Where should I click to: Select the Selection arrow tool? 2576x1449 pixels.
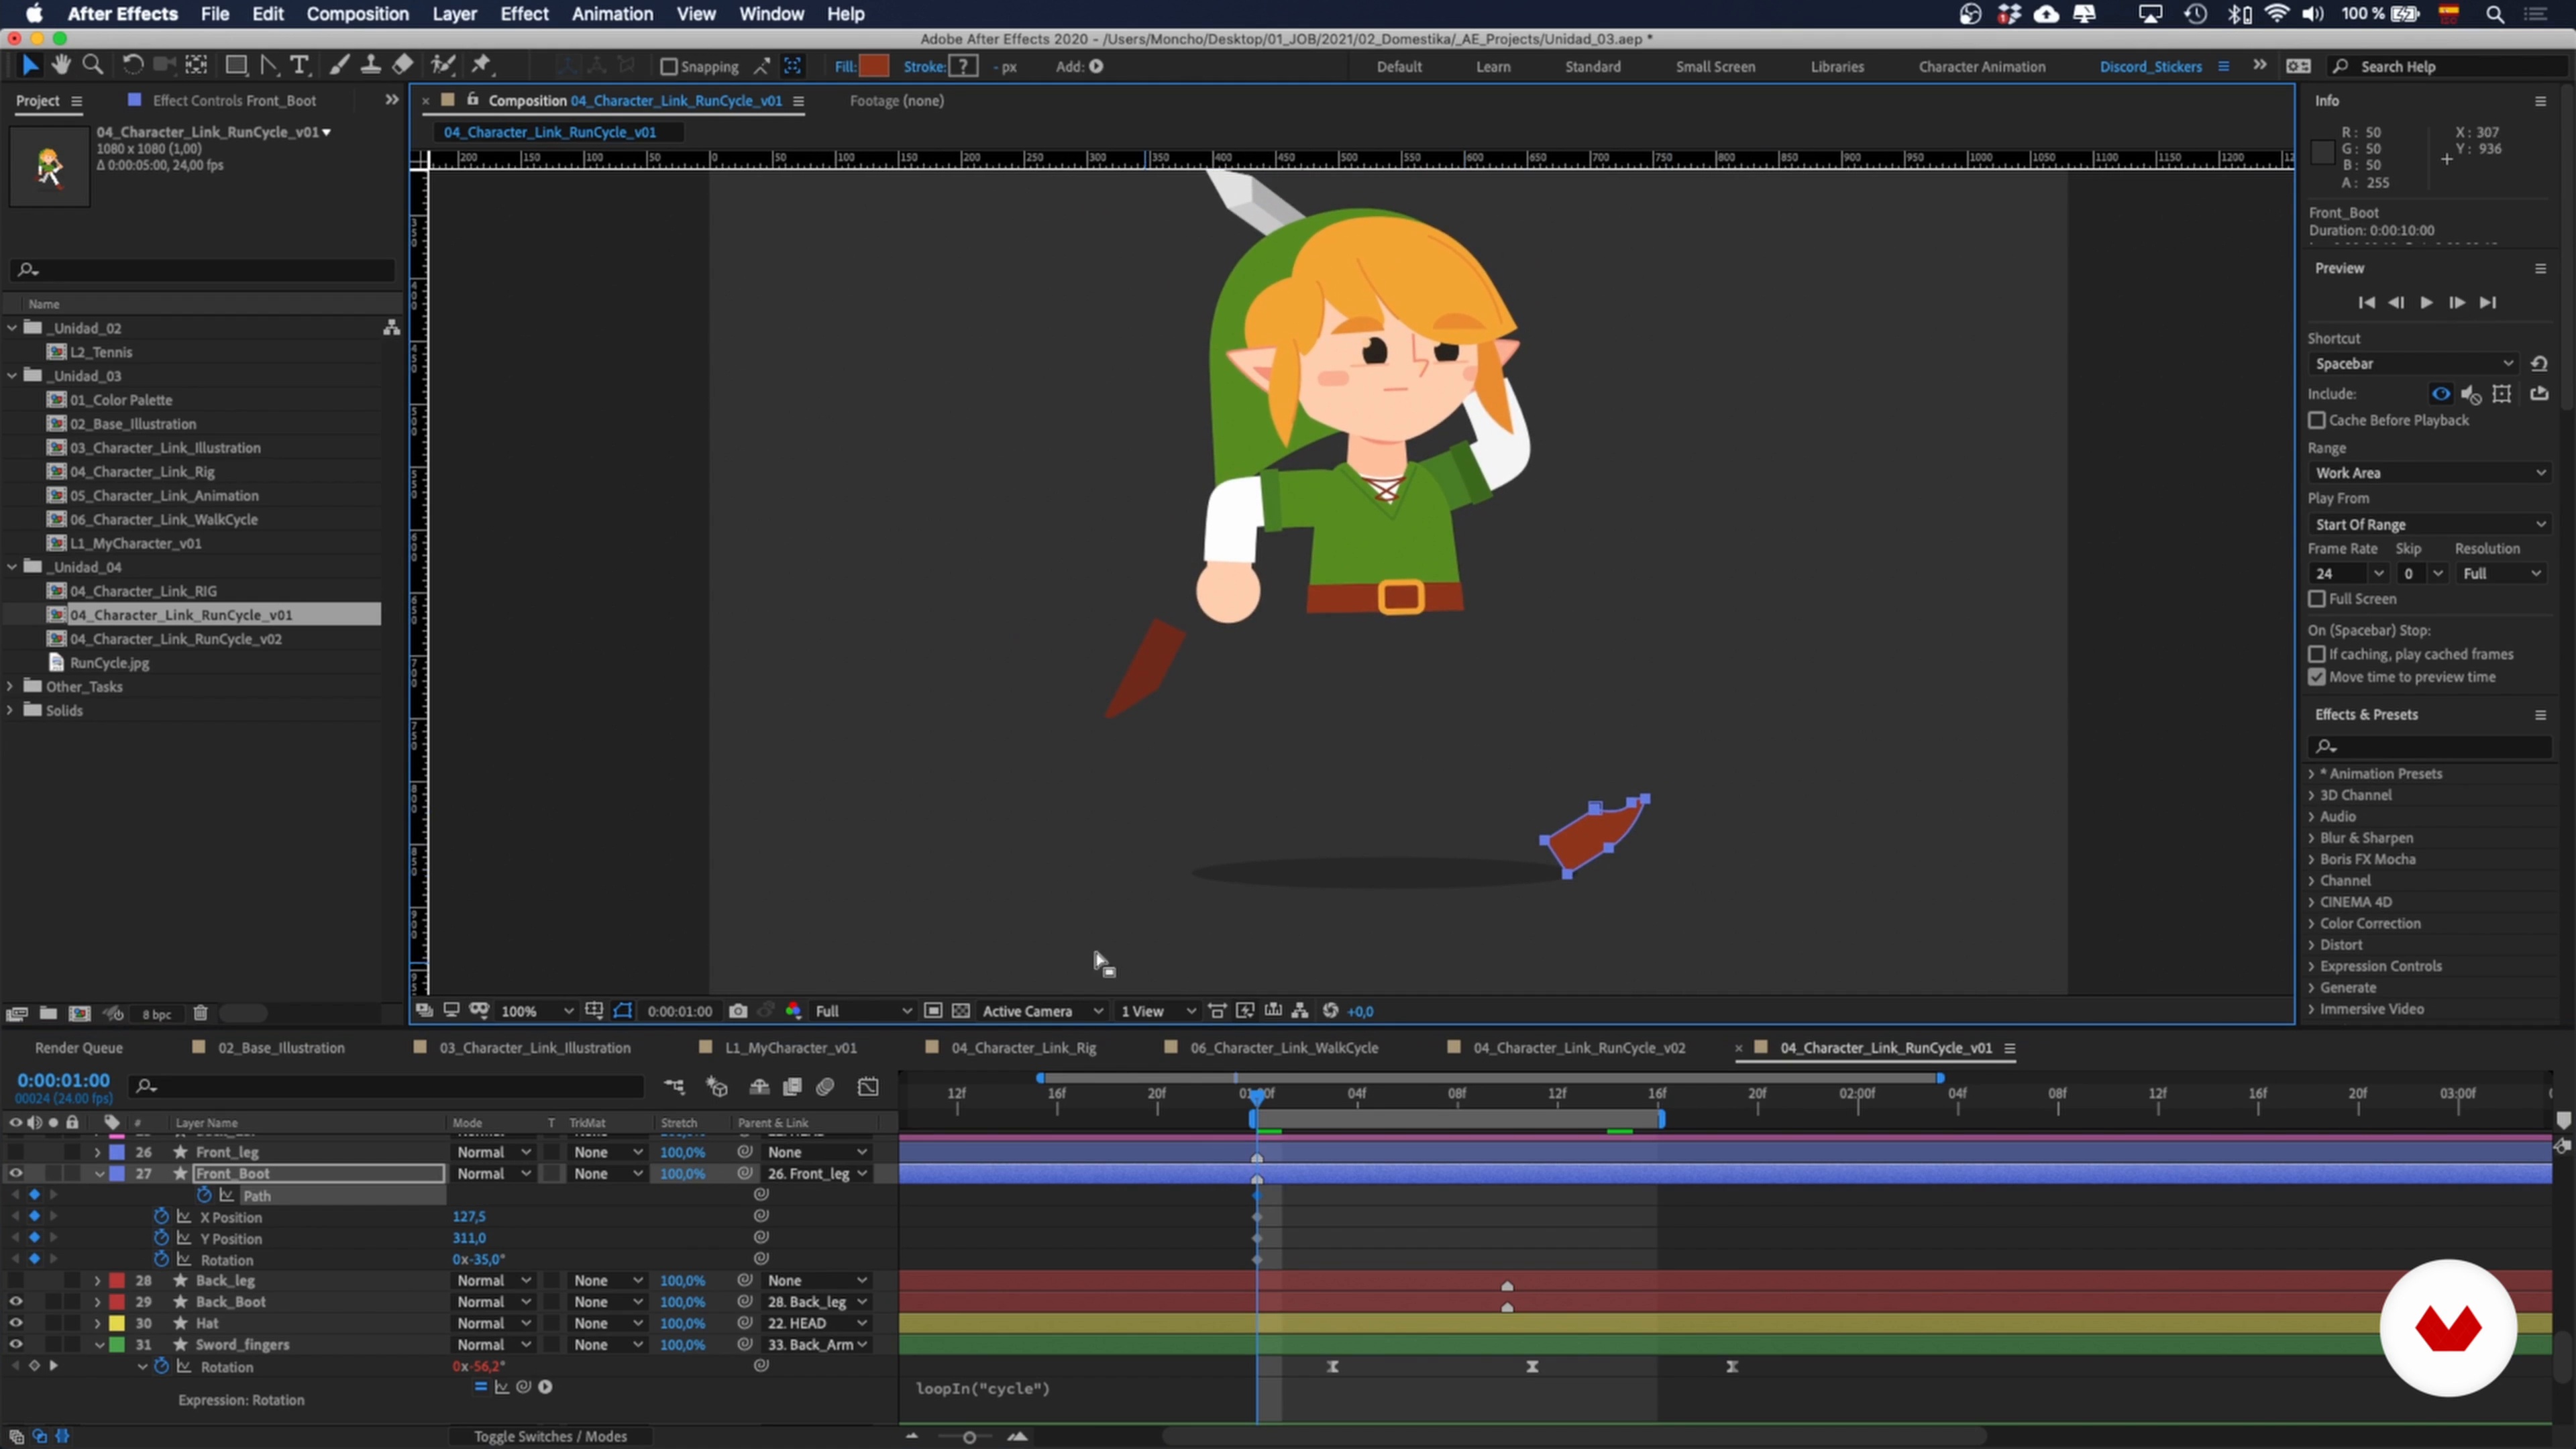[30, 65]
